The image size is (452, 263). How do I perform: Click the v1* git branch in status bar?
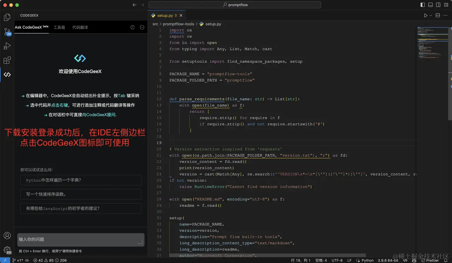click(18, 260)
